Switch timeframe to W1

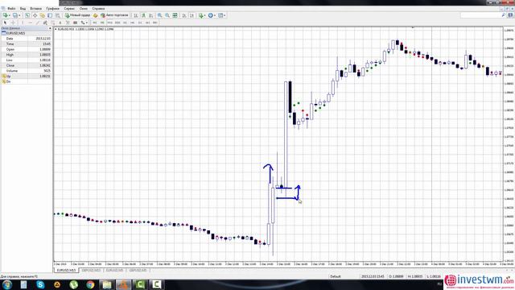(x=147, y=23)
